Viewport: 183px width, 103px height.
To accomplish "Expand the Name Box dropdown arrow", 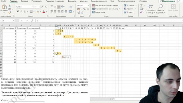I will [13, 21].
